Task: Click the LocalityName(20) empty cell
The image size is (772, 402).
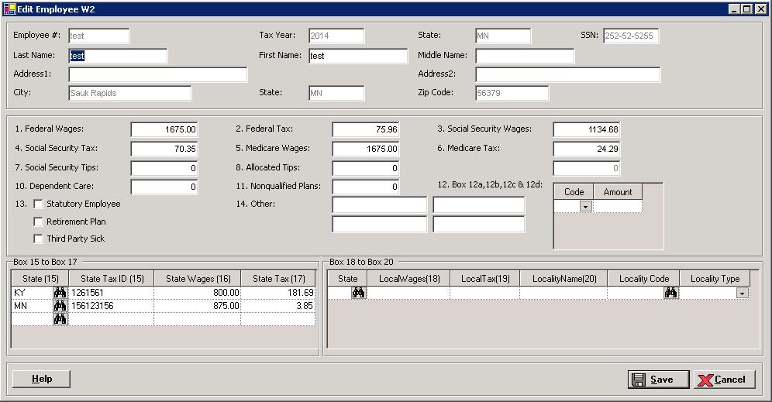Action: pos(563,293)
